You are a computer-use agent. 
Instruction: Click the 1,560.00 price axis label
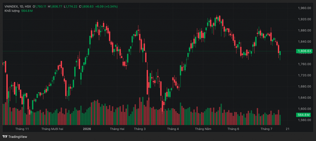click(x=304, y=120)
